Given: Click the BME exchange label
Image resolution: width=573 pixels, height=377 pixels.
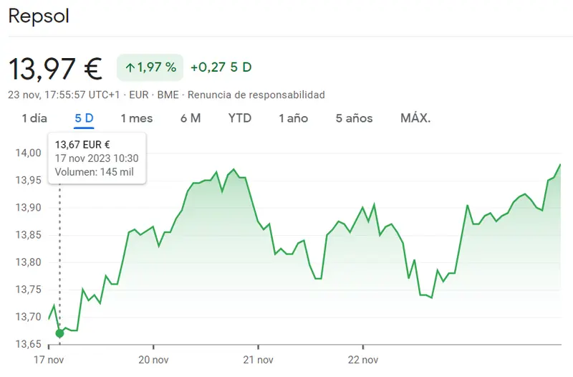Looking at the screenshot, I should click(x=168, y=95).
